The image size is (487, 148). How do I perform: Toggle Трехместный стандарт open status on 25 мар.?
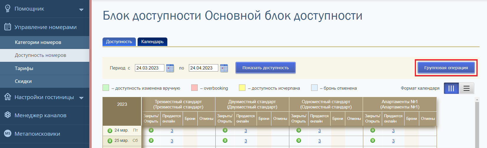click(x=151, y=140)
